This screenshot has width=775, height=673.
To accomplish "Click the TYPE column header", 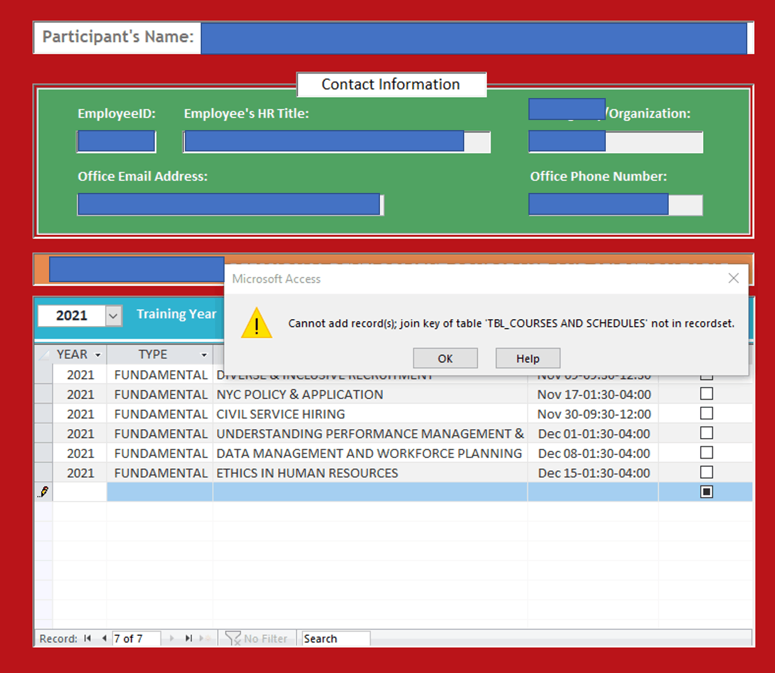I will [160, 354].
